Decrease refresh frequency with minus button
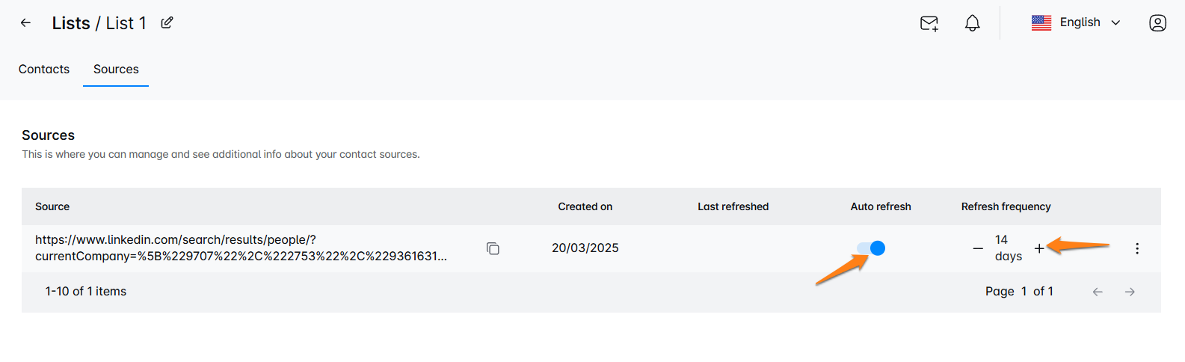The image size is (1185, 362). coord(978,248)
